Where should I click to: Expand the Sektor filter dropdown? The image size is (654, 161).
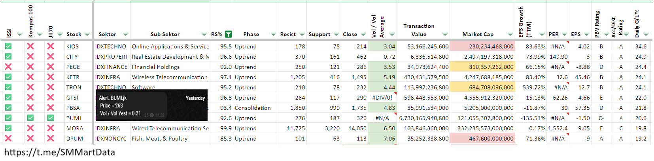point(125,35)
